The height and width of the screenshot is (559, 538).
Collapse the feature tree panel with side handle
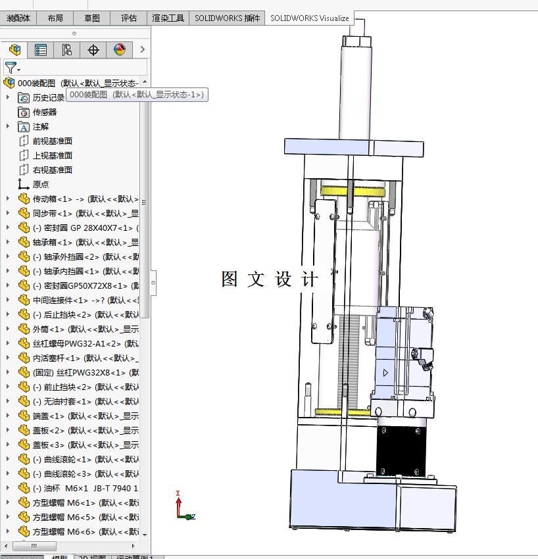[x=153, y=283]
